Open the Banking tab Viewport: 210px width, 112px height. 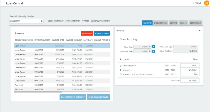173,23
